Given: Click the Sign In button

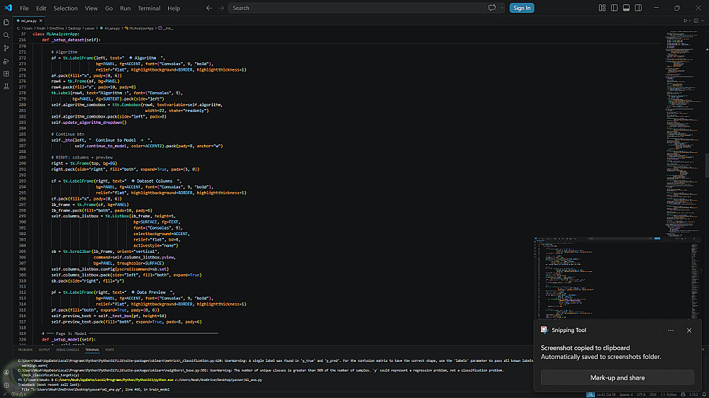Looking at the screenshot, I should click(x=522, y=8).
